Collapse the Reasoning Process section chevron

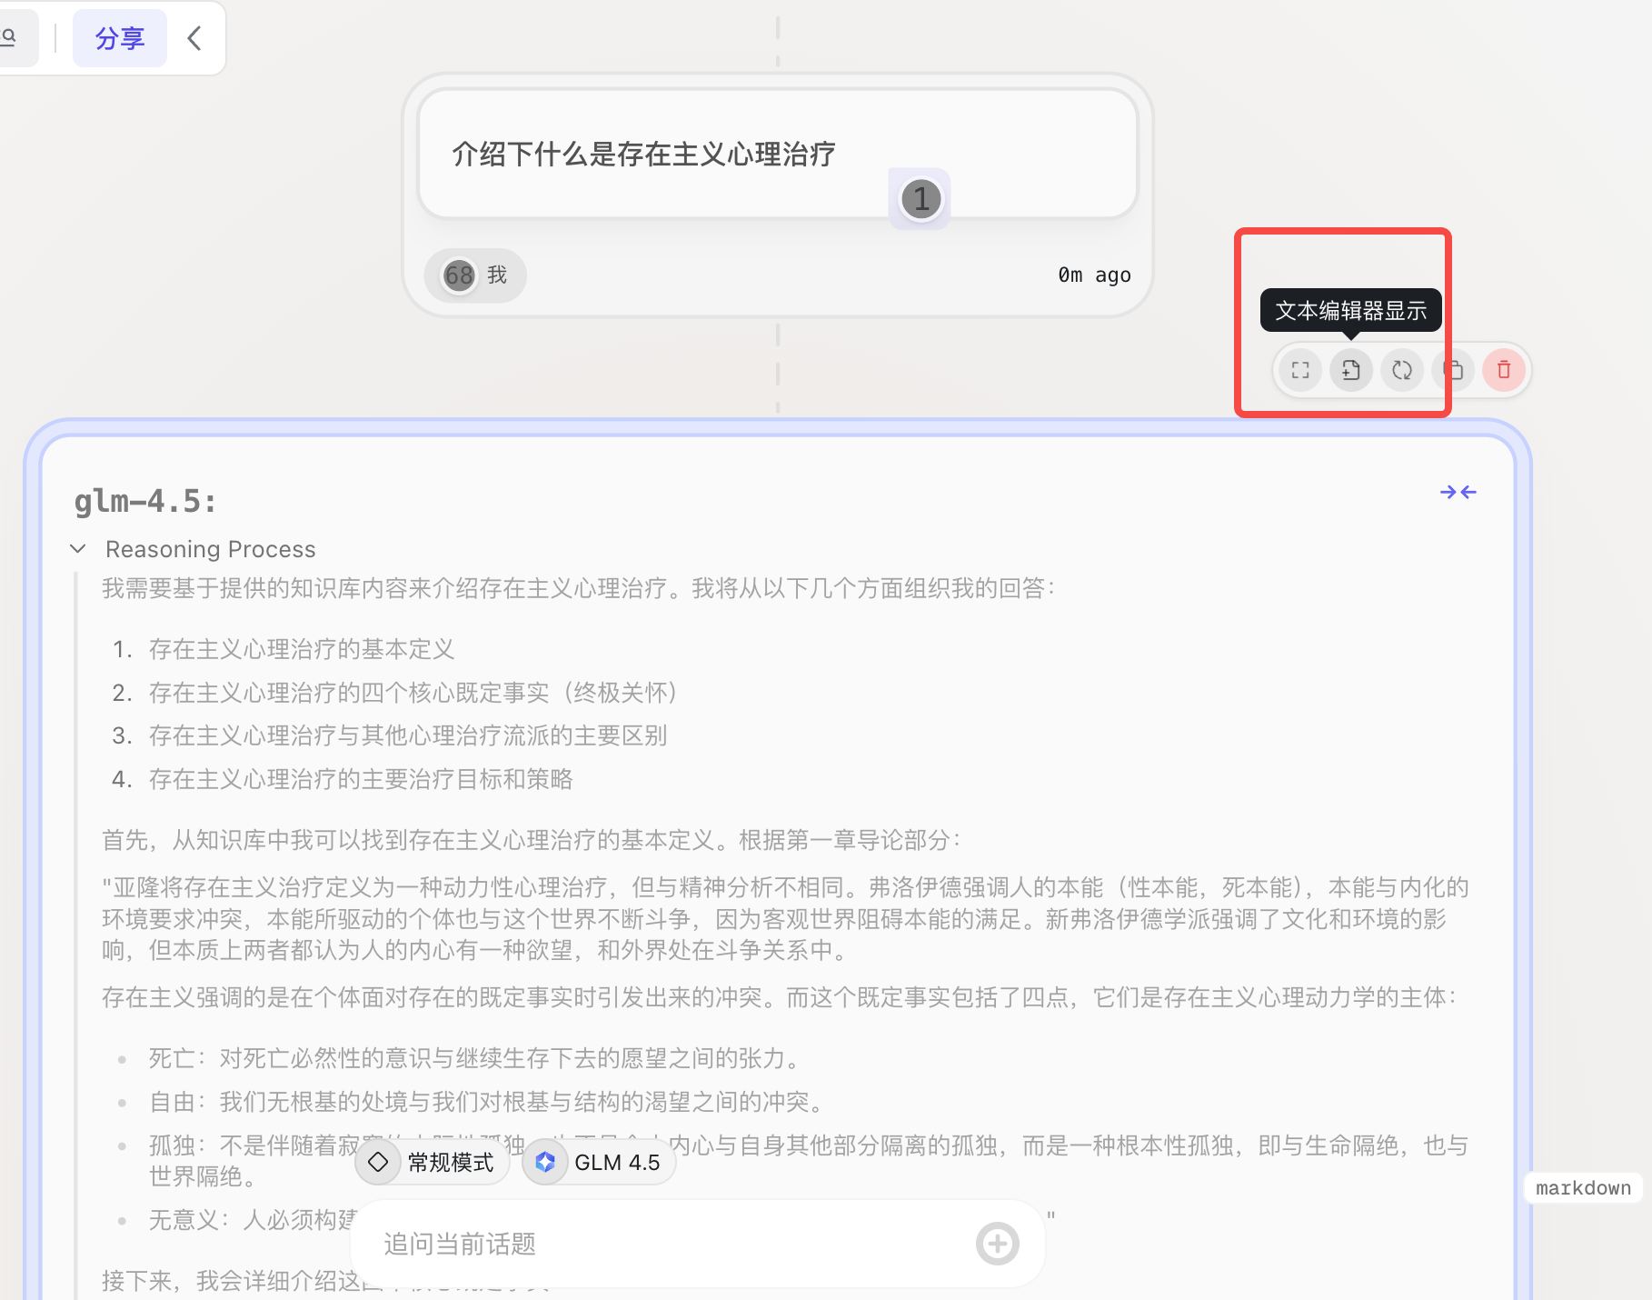coord(78,549)
